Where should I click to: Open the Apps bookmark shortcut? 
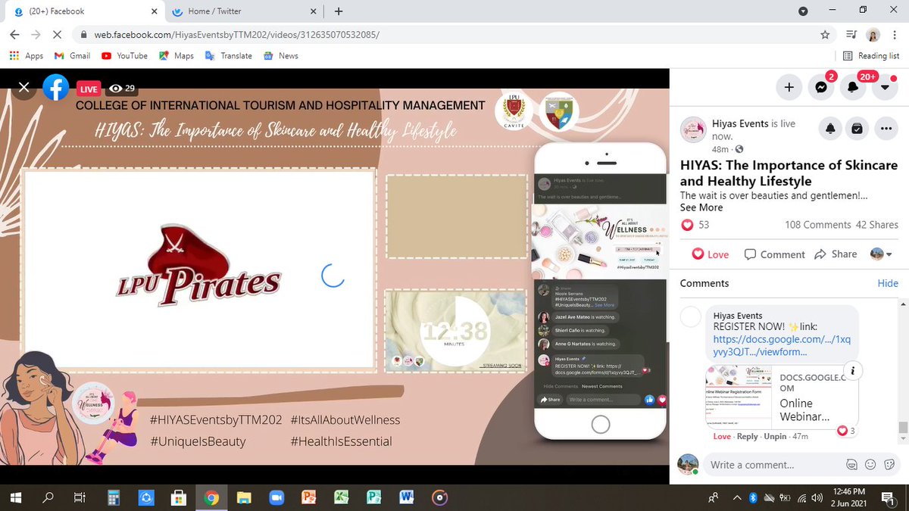point(27,55)
